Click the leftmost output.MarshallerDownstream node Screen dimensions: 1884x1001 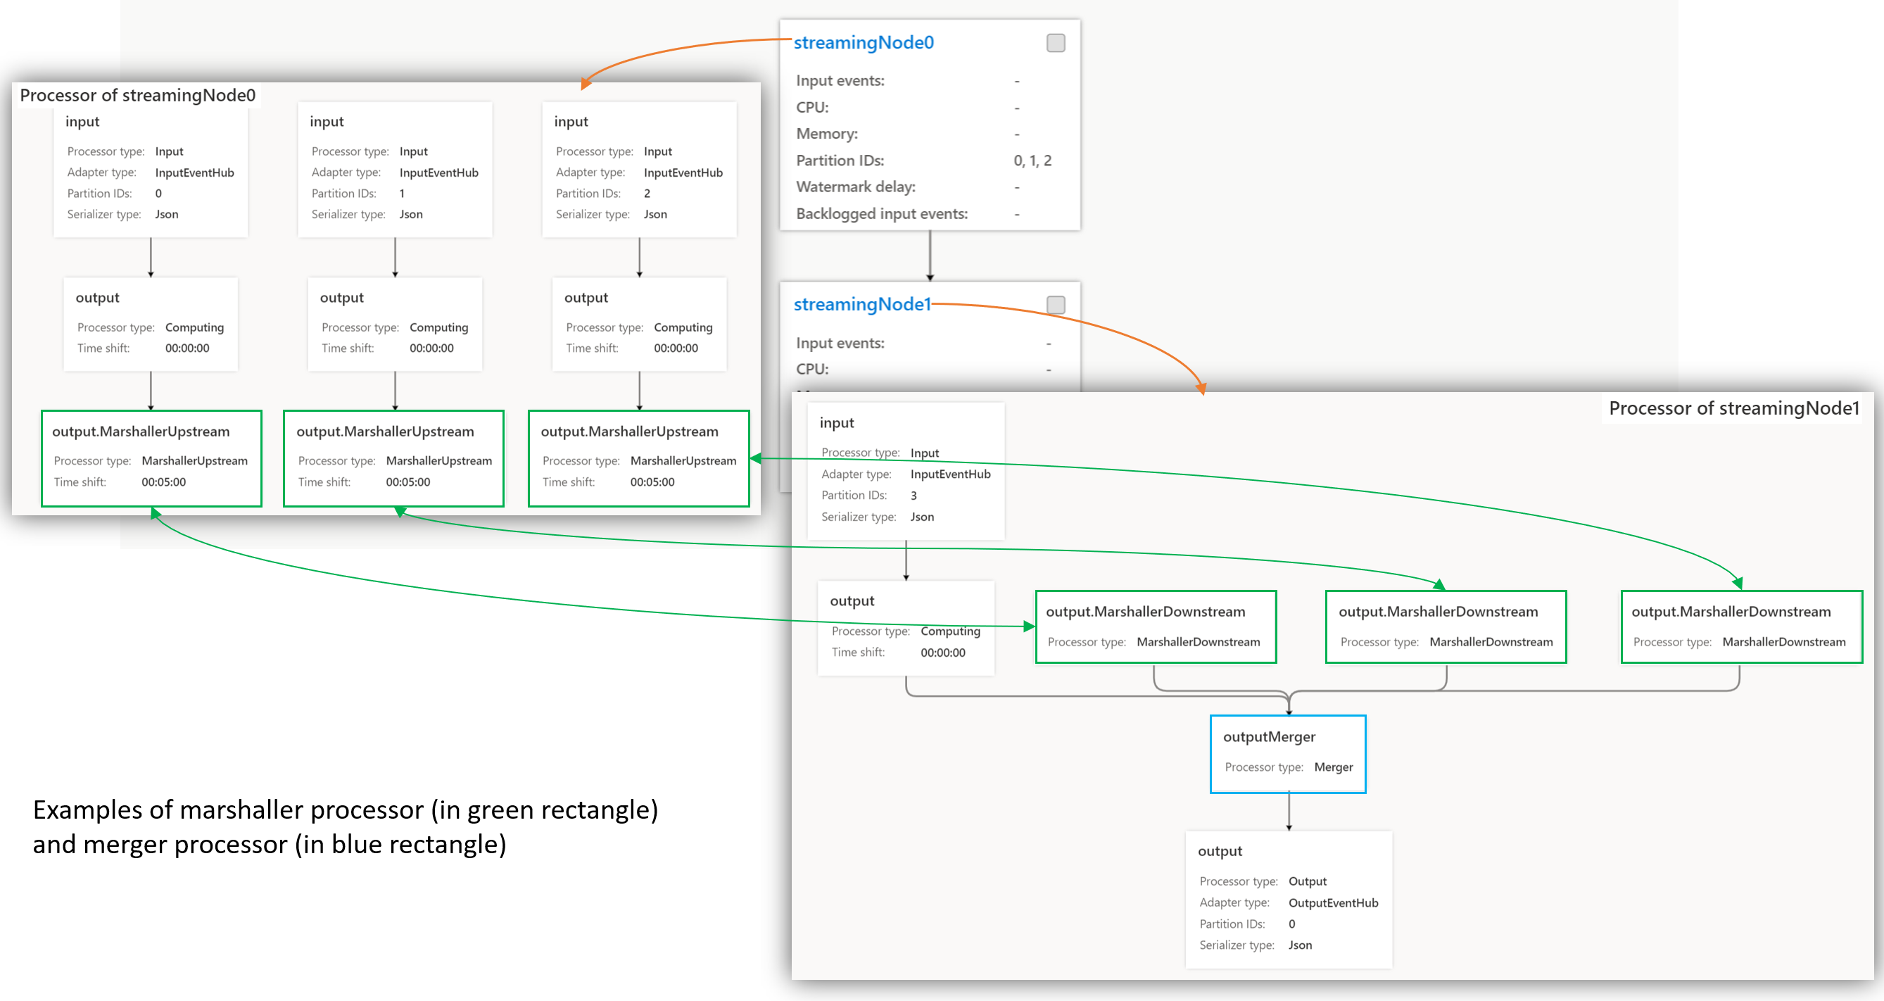[1156, 627]
